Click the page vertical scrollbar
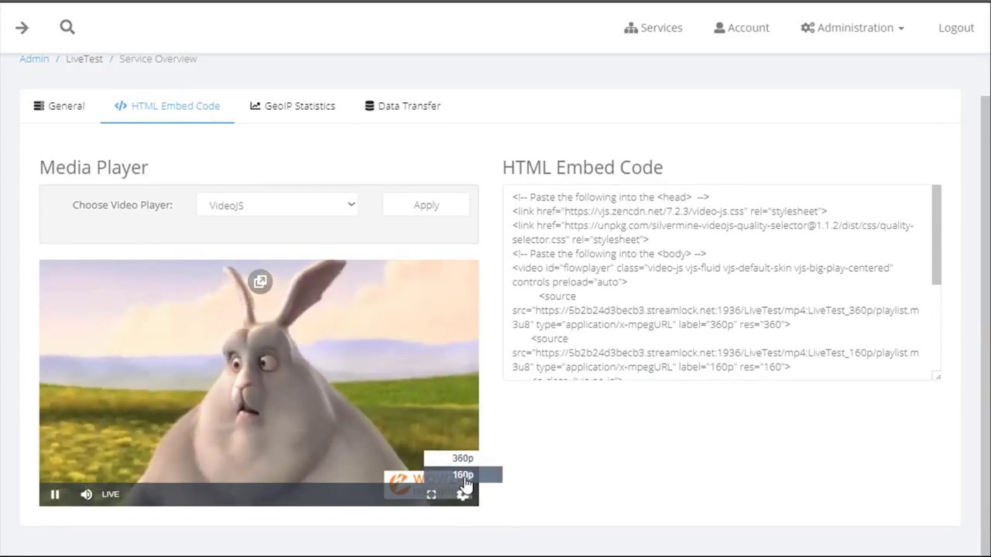Screen dimensions: 991x557 pos(986,325)
